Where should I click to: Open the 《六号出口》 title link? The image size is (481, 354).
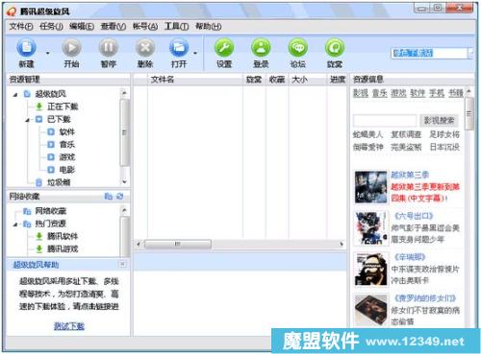[414, 216]
